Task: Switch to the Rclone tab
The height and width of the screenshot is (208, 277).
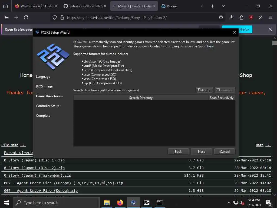Action: tap(182, 6)
